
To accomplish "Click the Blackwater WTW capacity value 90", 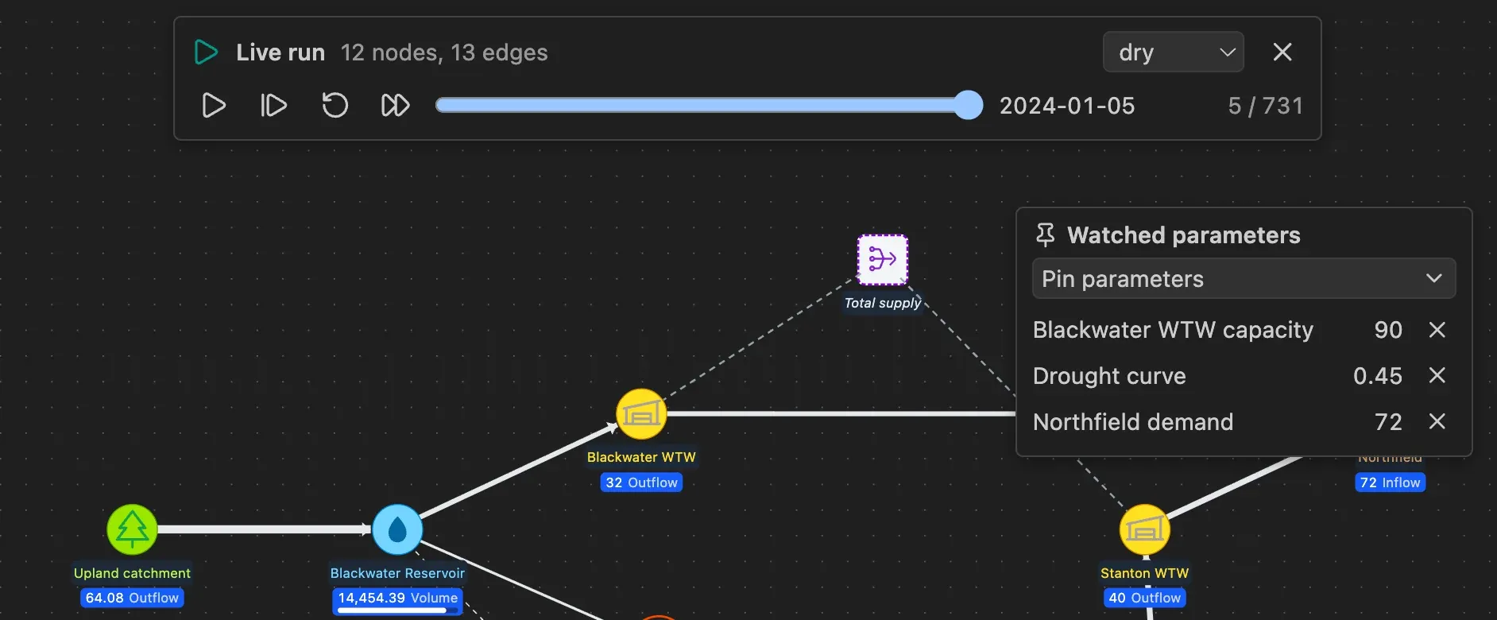I will [x=1388, y=330].
